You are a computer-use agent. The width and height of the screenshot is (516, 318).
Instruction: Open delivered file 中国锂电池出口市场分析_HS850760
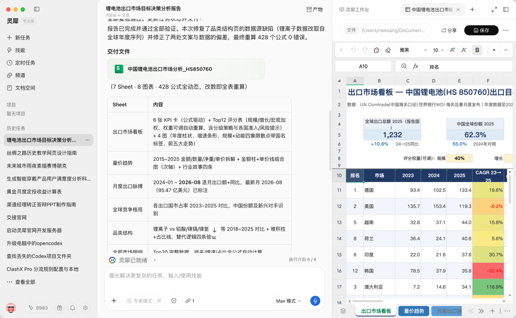pos(186,69)
